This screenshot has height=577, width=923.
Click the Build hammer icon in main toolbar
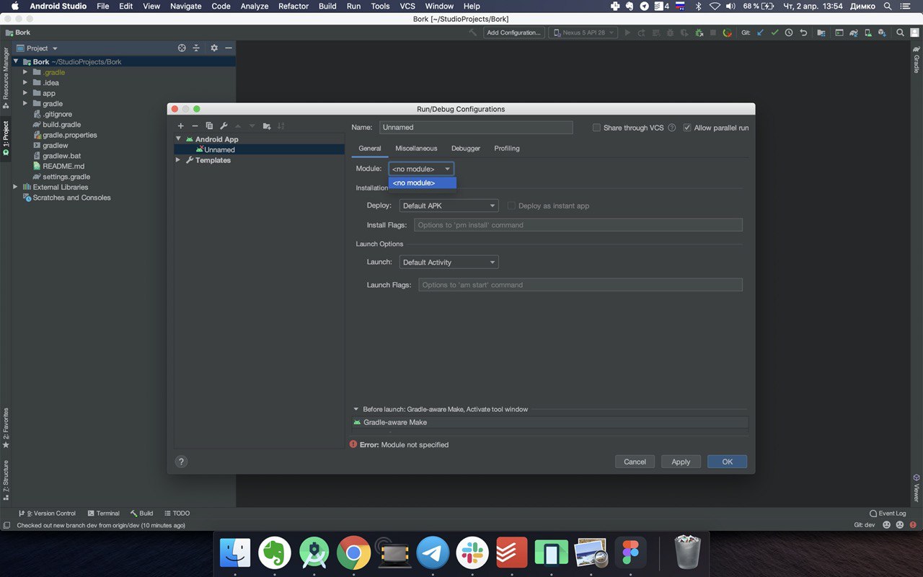[473, 32]
